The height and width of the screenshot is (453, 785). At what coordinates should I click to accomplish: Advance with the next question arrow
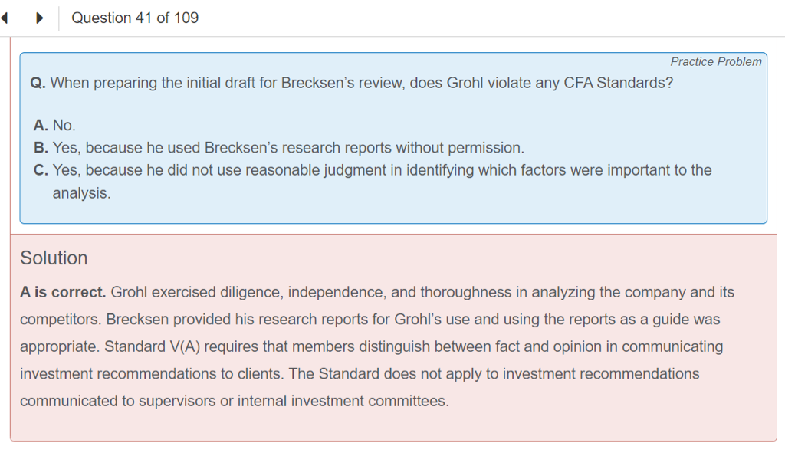[x=39, y=18]
